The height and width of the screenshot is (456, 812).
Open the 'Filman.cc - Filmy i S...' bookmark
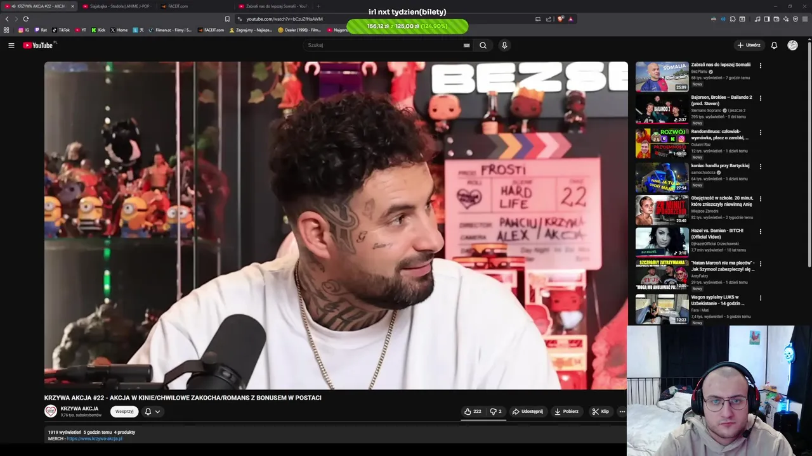pyautogui.click(x=170, y=30)
